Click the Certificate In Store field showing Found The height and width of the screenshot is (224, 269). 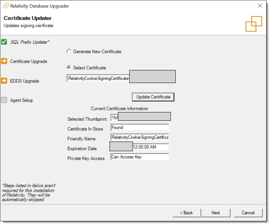coord(140,127)
